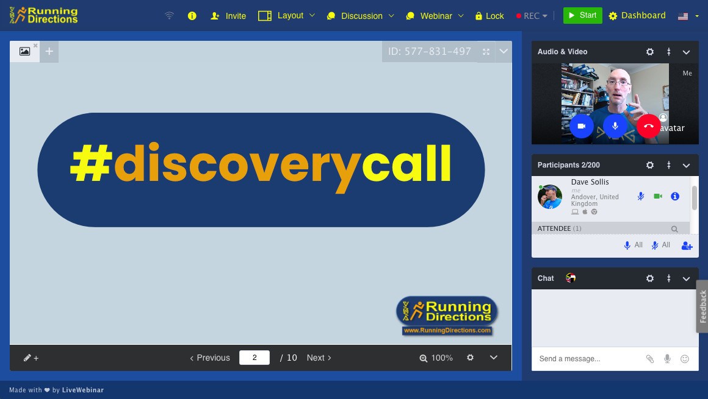Open the LiveWebinar footer link

tap(82, 390)
